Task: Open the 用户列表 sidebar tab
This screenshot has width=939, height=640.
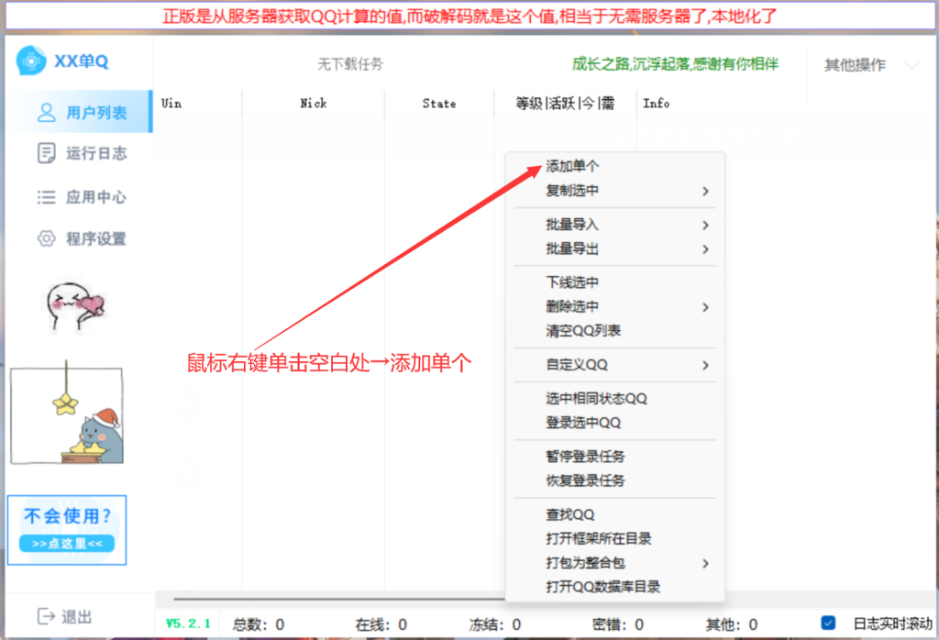Action: click(x=83, y=112)
